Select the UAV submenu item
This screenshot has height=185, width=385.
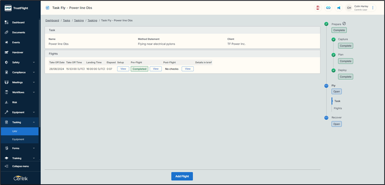pyautogui.click(x=15, y=131)
